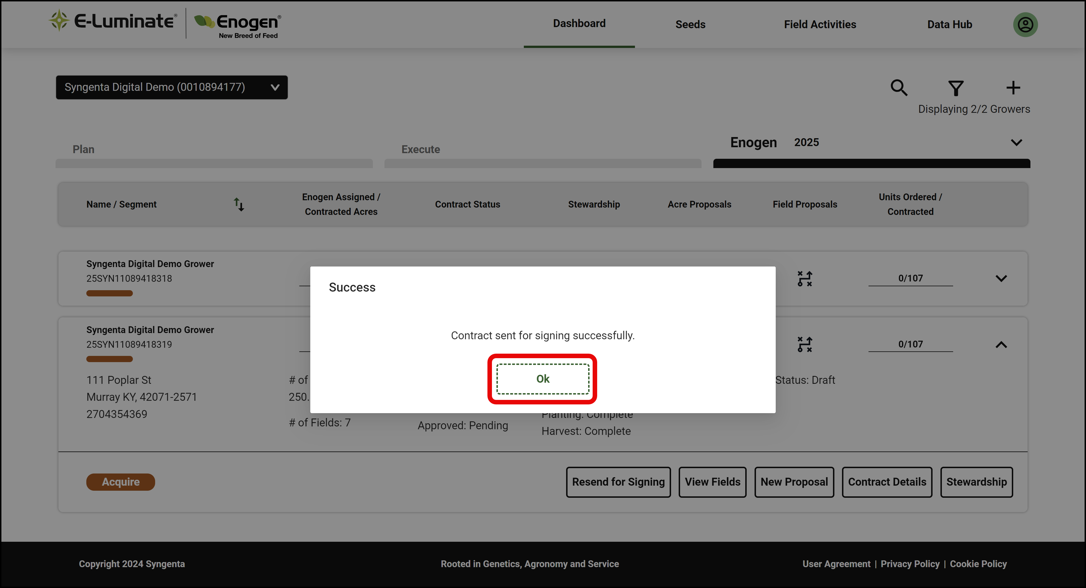Image resolution: width=1086 pixels, height=588 pixels.
Task: Open the growers filter funnel icon
Action: pos(956,88)
